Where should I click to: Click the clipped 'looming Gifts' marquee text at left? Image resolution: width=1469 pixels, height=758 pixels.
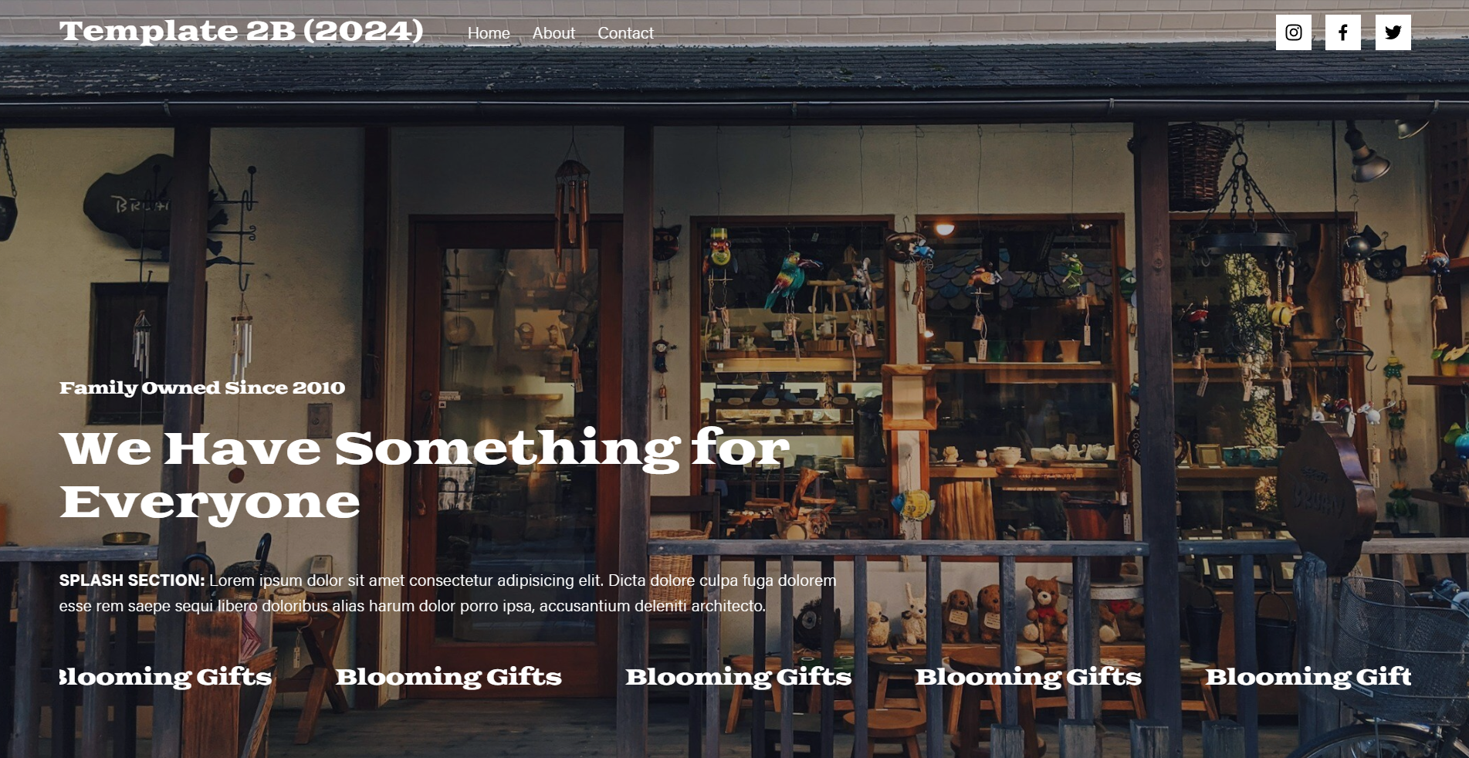[x=166, y=677]
